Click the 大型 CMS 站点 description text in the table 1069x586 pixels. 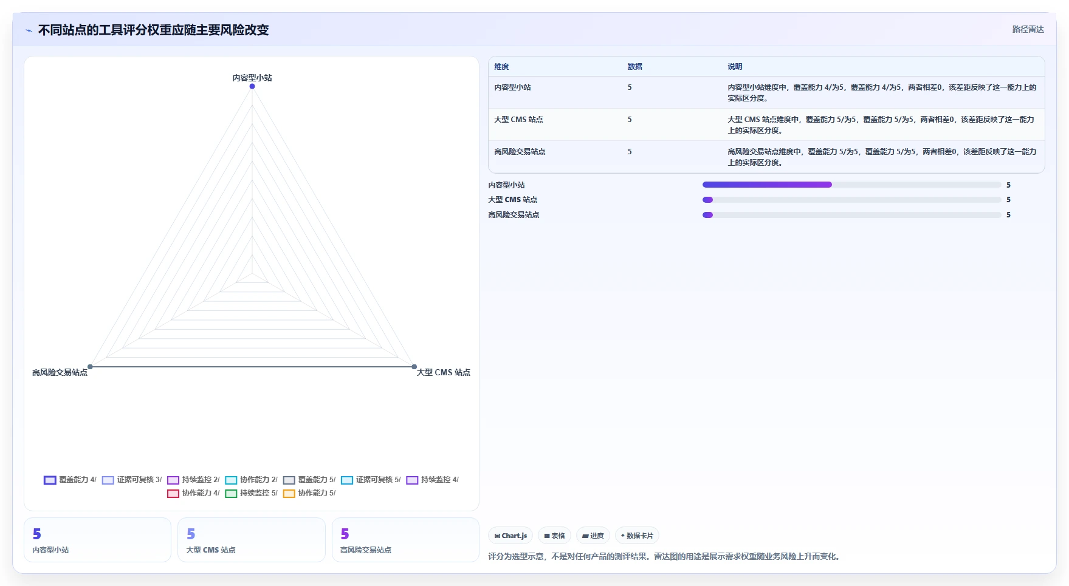coord(881,125)
